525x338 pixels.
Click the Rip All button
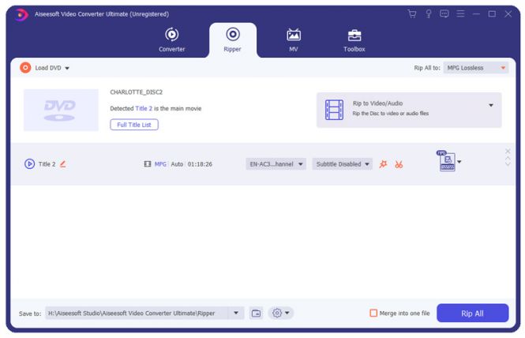pyautogui.click(x=472, y=314)
